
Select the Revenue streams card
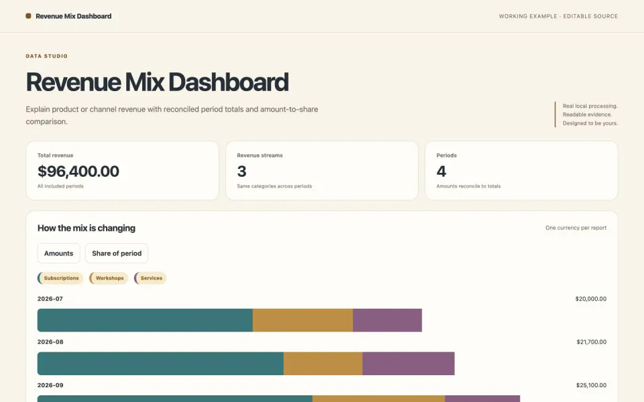click(x=322, y=171)
